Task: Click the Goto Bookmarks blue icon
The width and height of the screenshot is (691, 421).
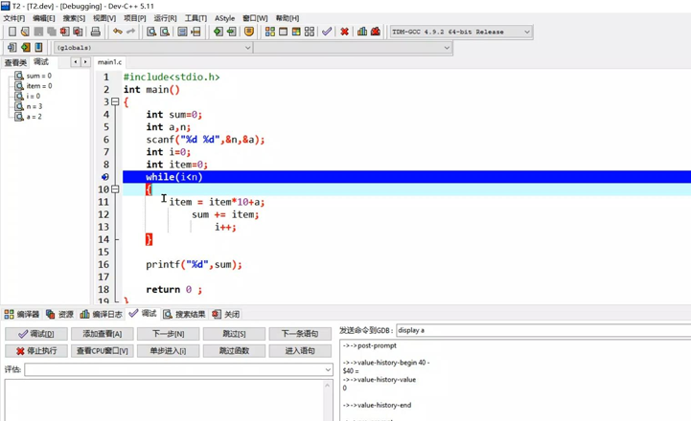Action: 38,48
